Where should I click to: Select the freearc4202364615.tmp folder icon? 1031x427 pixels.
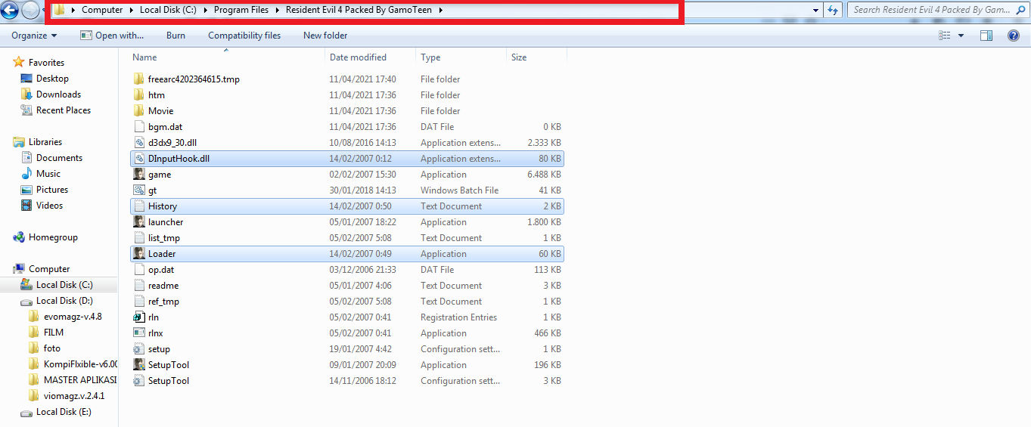click(138, 79)
